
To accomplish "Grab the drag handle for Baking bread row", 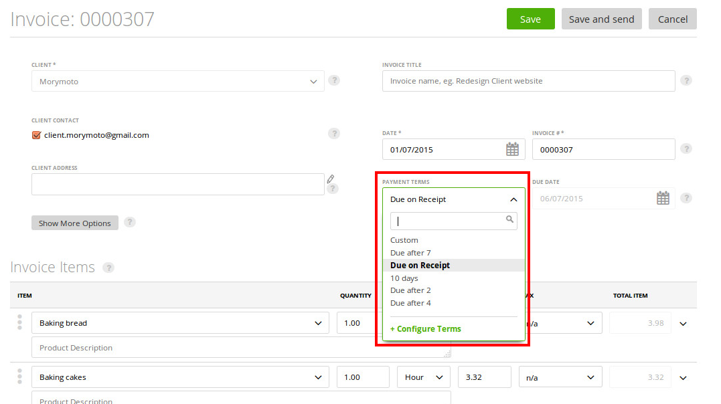I will coord(19,322).
